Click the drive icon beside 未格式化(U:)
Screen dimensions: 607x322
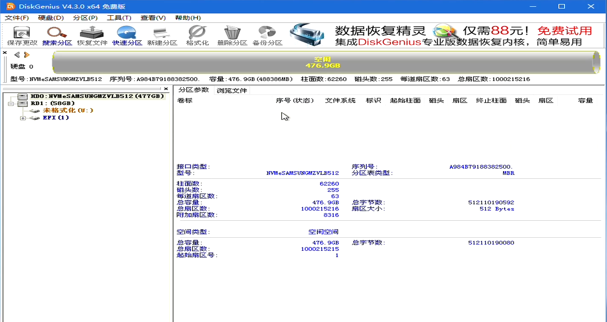coord(34,111)
